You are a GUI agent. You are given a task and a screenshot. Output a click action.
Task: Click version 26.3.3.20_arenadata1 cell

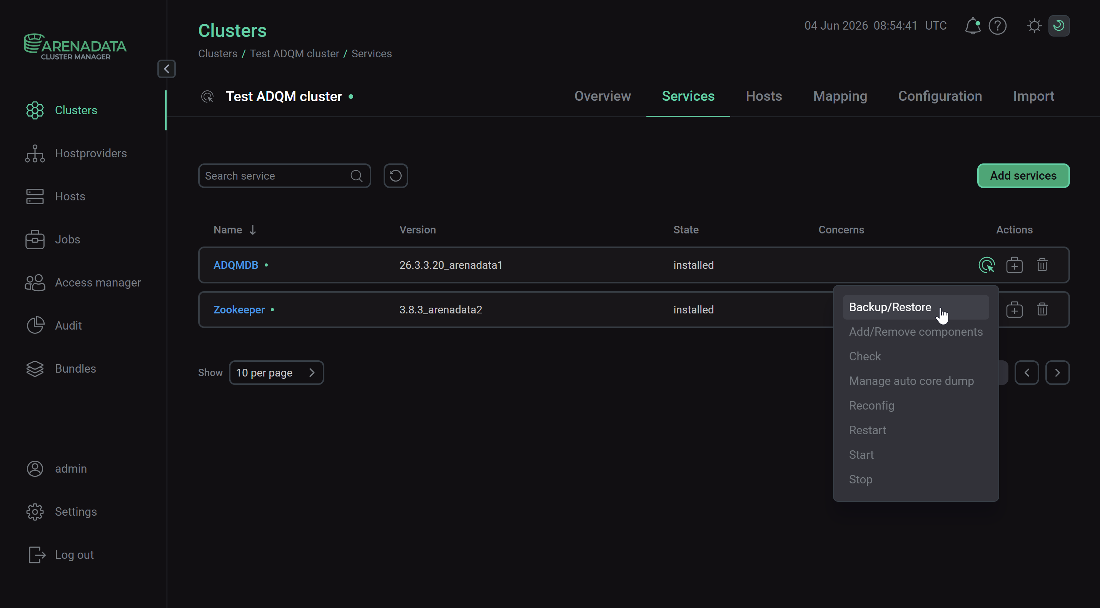coord(451,265)
